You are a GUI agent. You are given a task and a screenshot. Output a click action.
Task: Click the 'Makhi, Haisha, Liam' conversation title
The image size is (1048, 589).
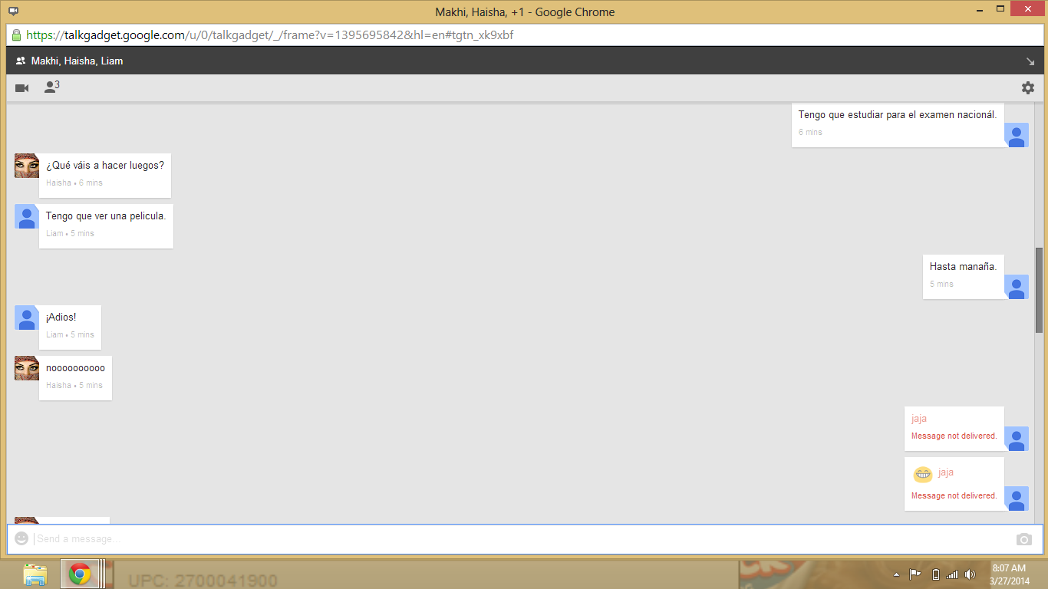77,61
